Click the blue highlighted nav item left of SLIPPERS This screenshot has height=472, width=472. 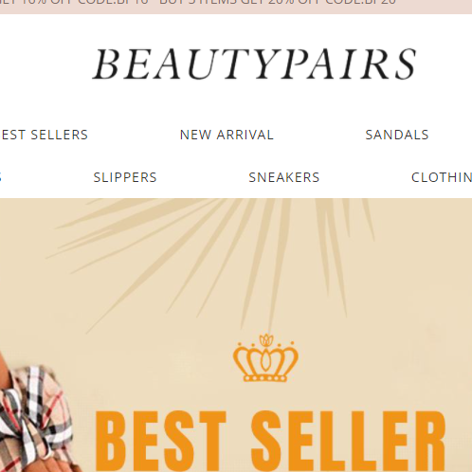point(1,177)
